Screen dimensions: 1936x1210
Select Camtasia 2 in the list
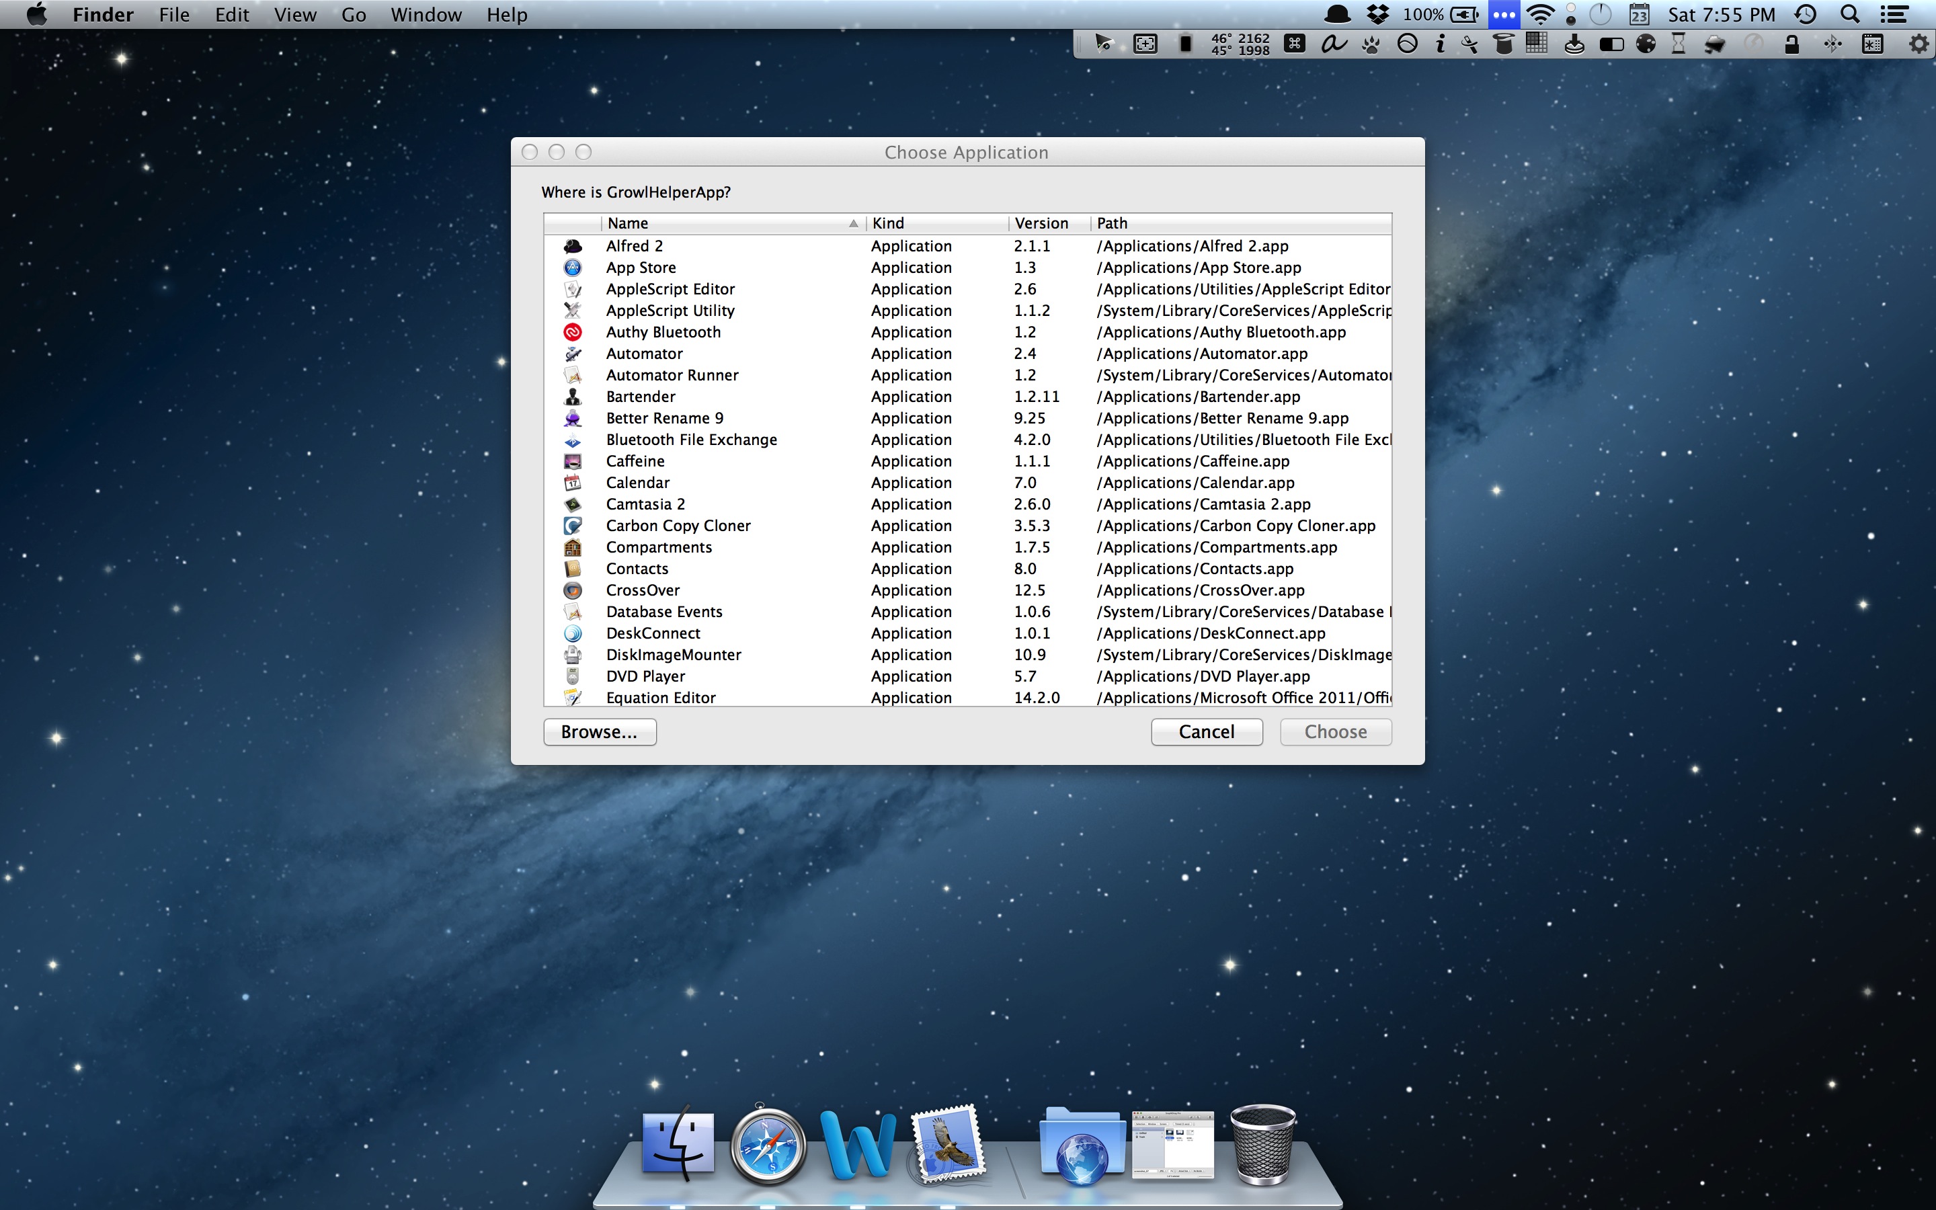tap(968, 505)
